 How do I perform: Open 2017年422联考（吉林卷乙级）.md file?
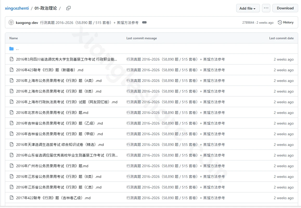click(x=53, y=198)
